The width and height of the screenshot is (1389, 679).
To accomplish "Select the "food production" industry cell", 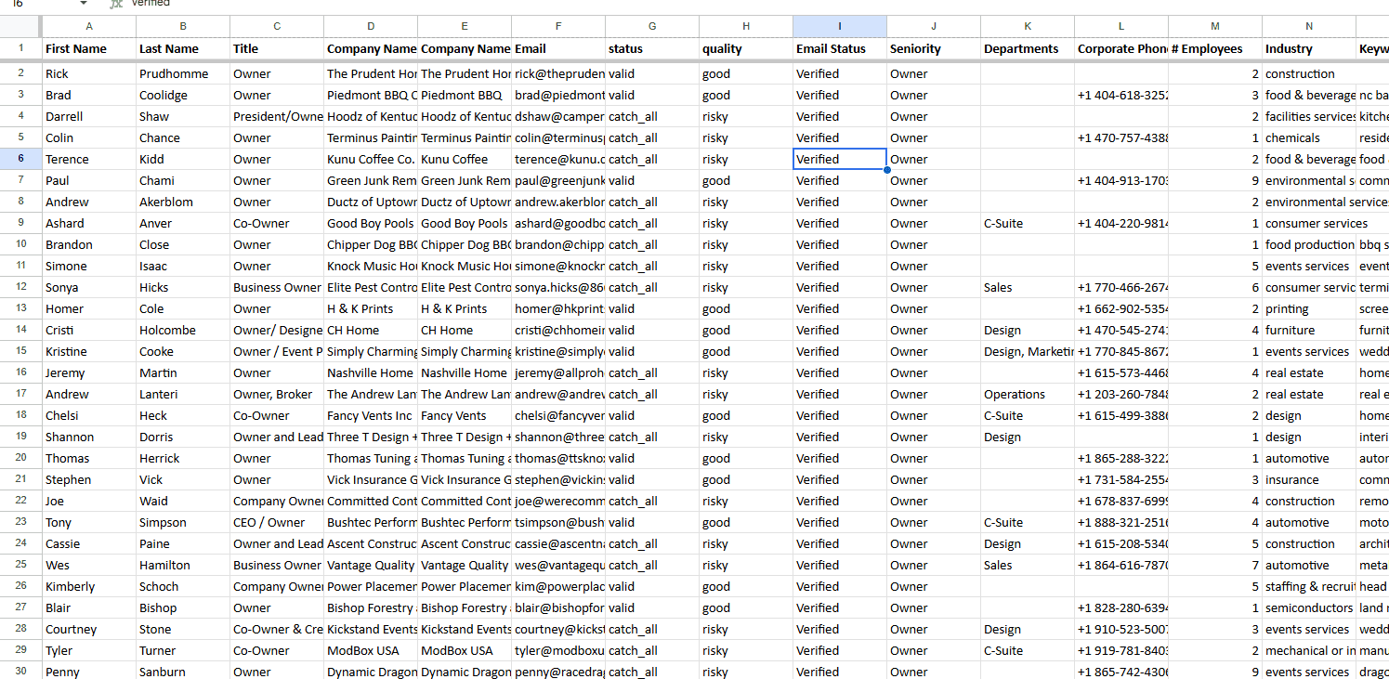I will coord(1309,244).
